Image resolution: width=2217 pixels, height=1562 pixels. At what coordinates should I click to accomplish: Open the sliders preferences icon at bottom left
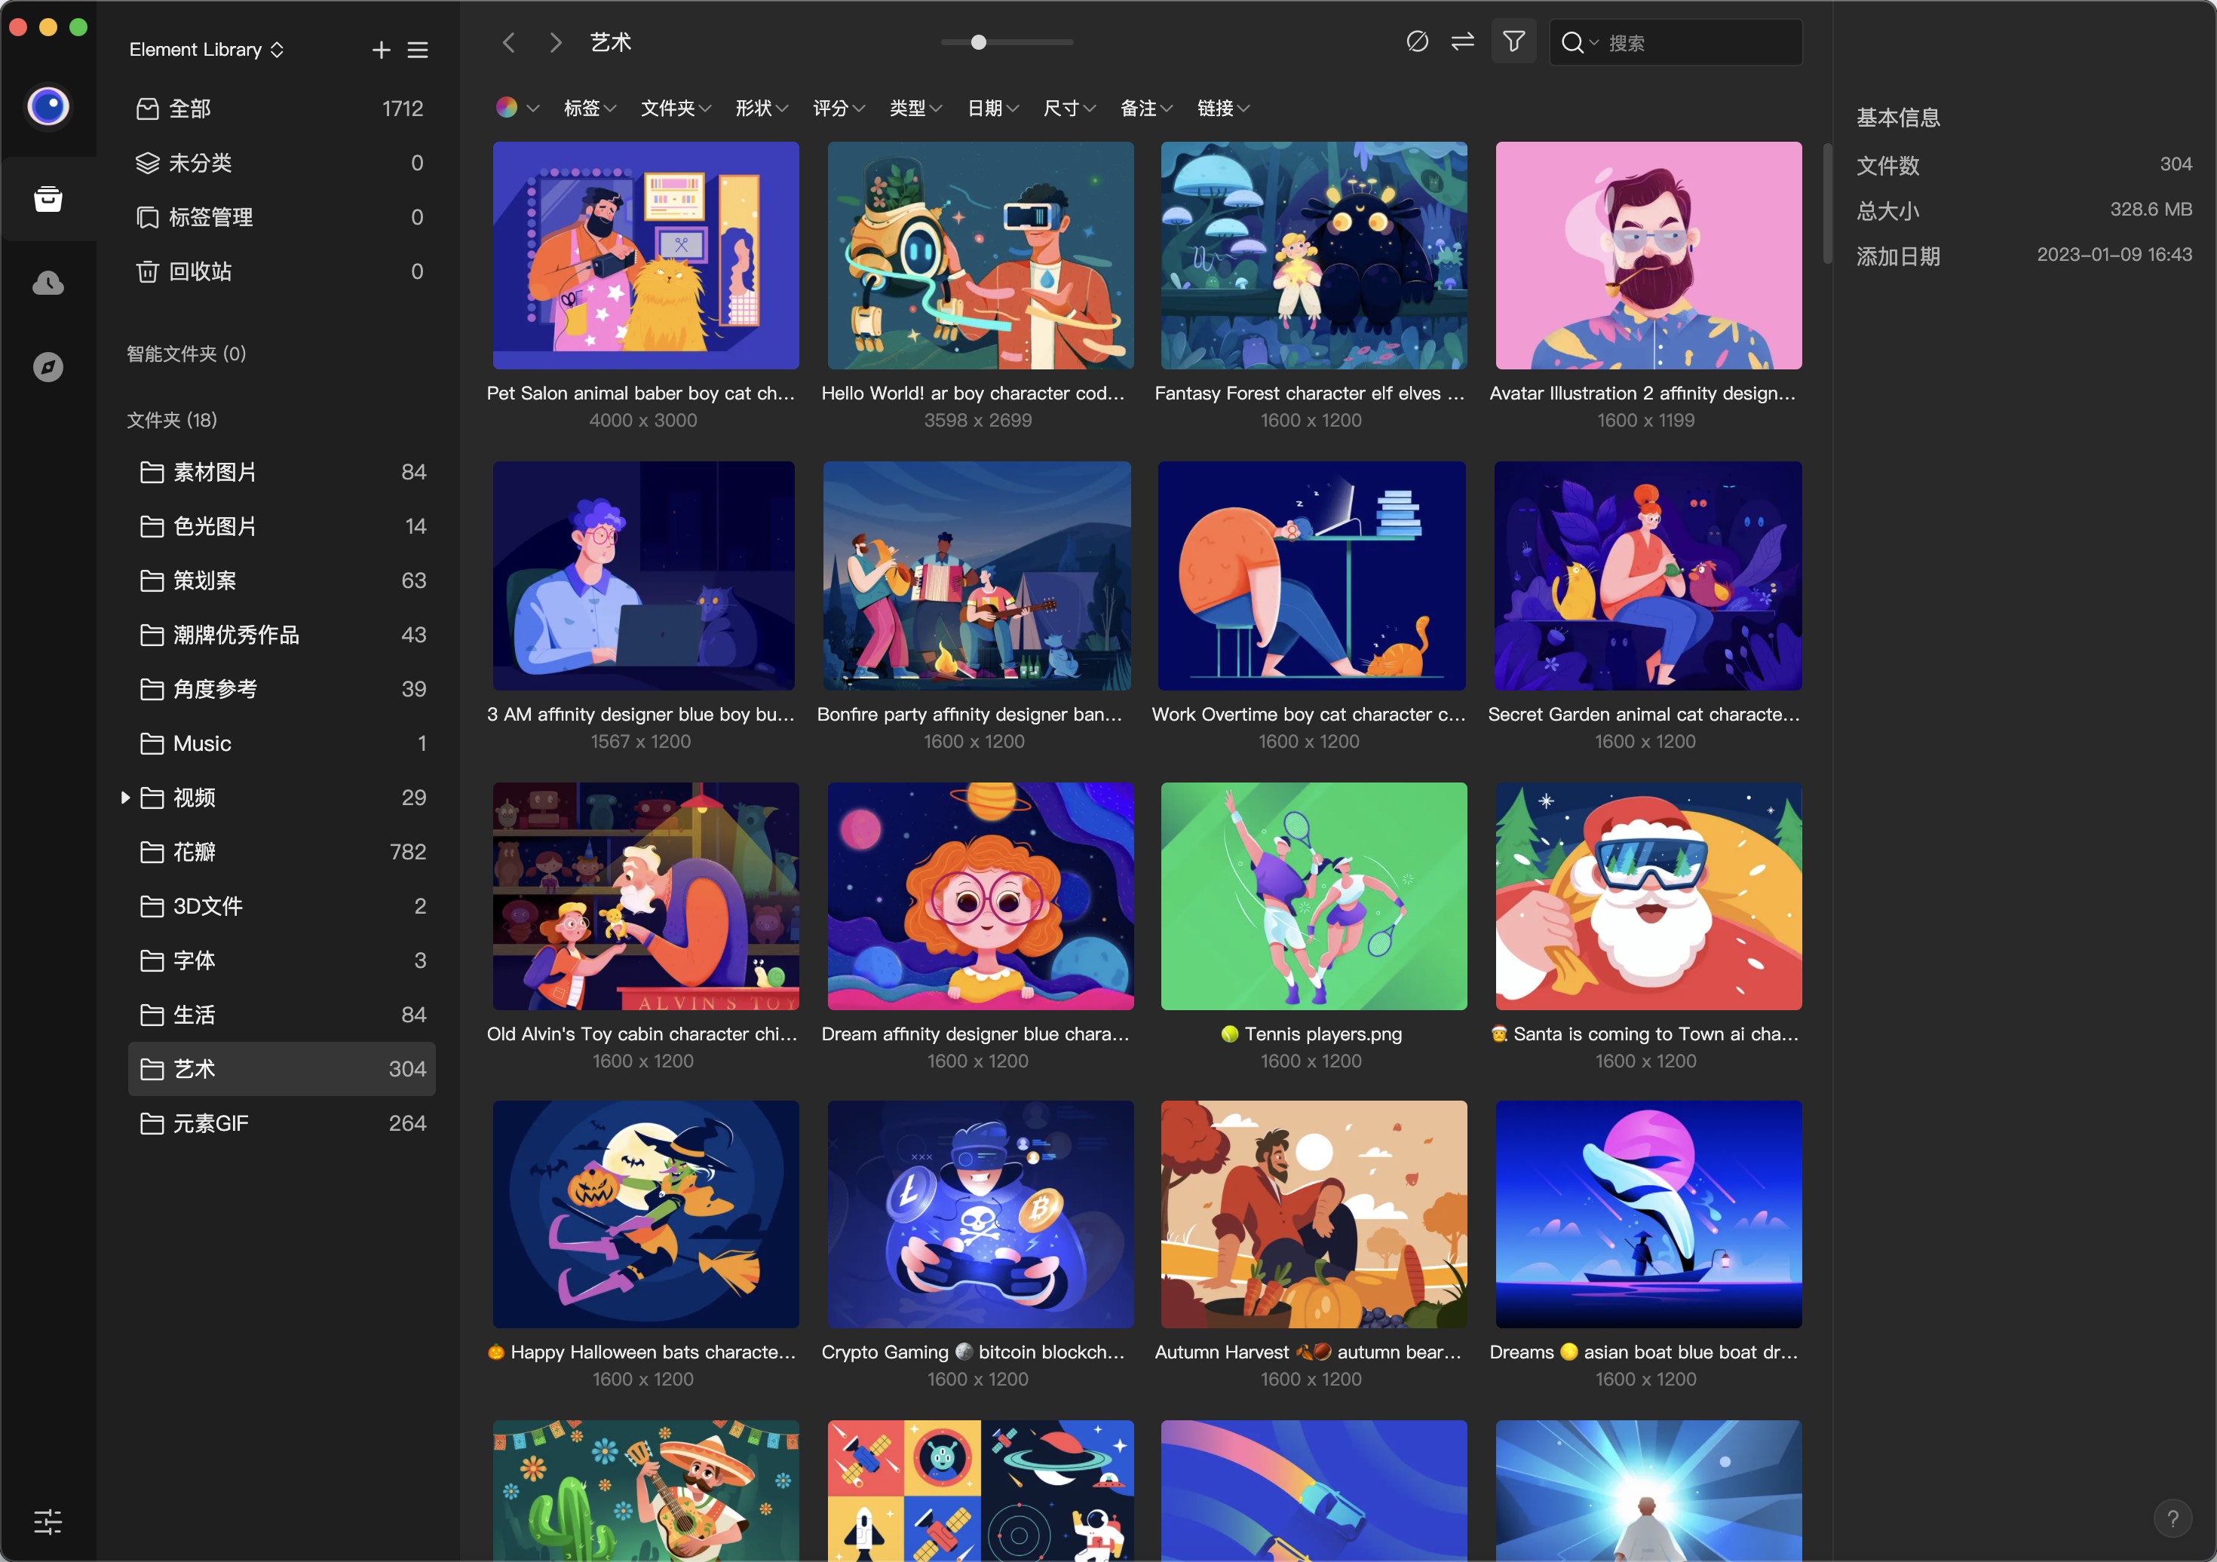click(48, 1521)
